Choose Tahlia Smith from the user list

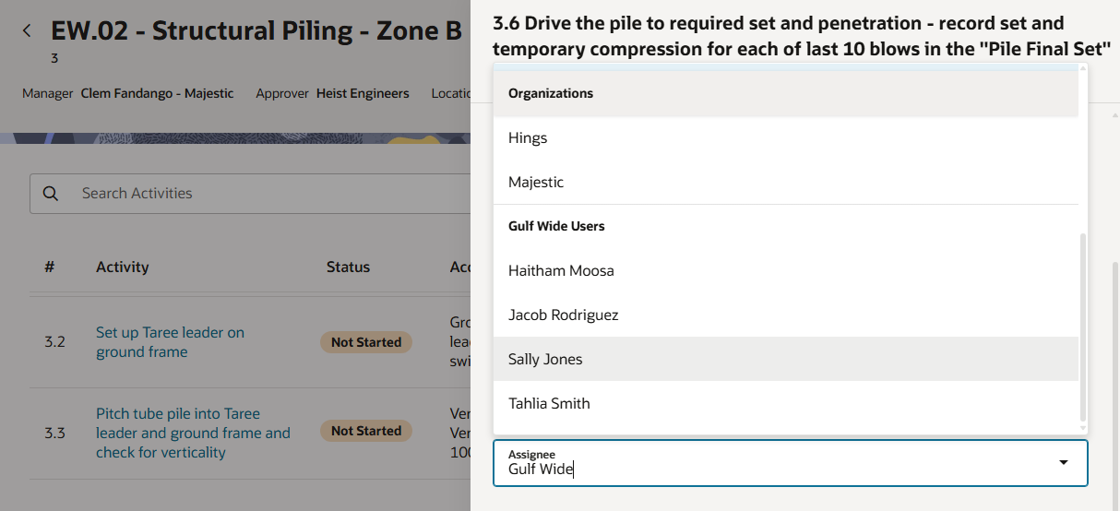pyautogui.click(x=549, y=404)
